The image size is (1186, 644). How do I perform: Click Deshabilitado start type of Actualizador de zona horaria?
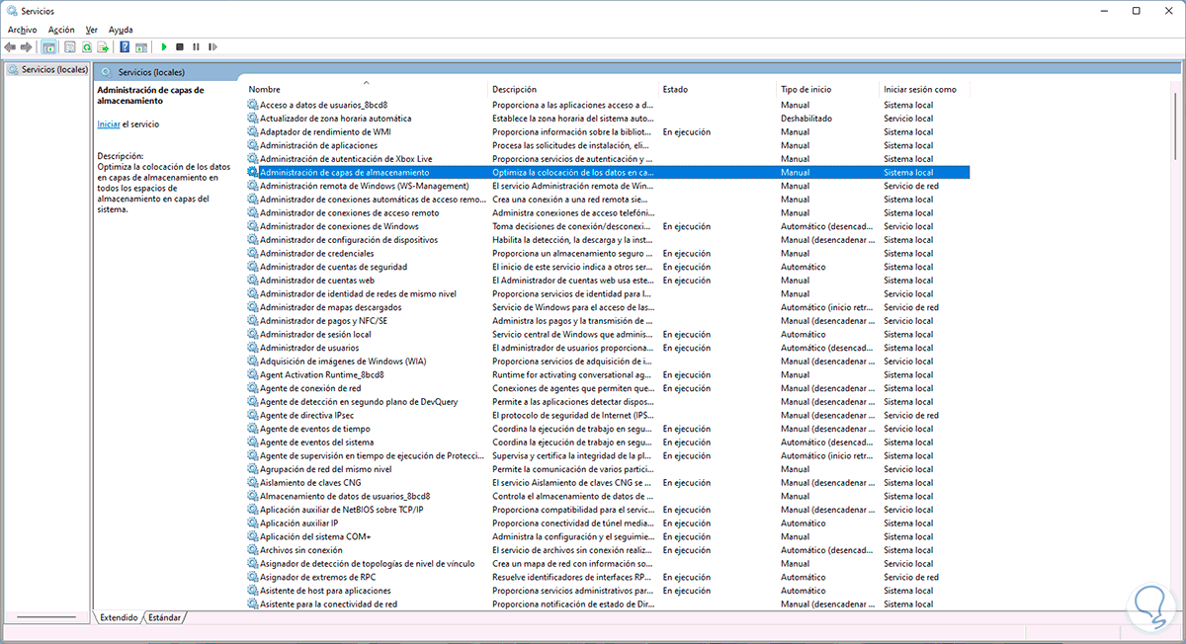pos(806,119)
